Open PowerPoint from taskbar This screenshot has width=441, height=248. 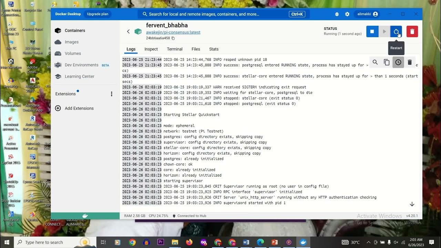click(x=275, y=242)
